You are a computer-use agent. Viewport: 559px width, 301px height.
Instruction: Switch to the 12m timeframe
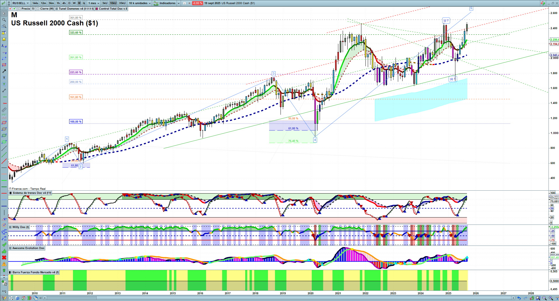pyautogui.click(x=43, y=3)
